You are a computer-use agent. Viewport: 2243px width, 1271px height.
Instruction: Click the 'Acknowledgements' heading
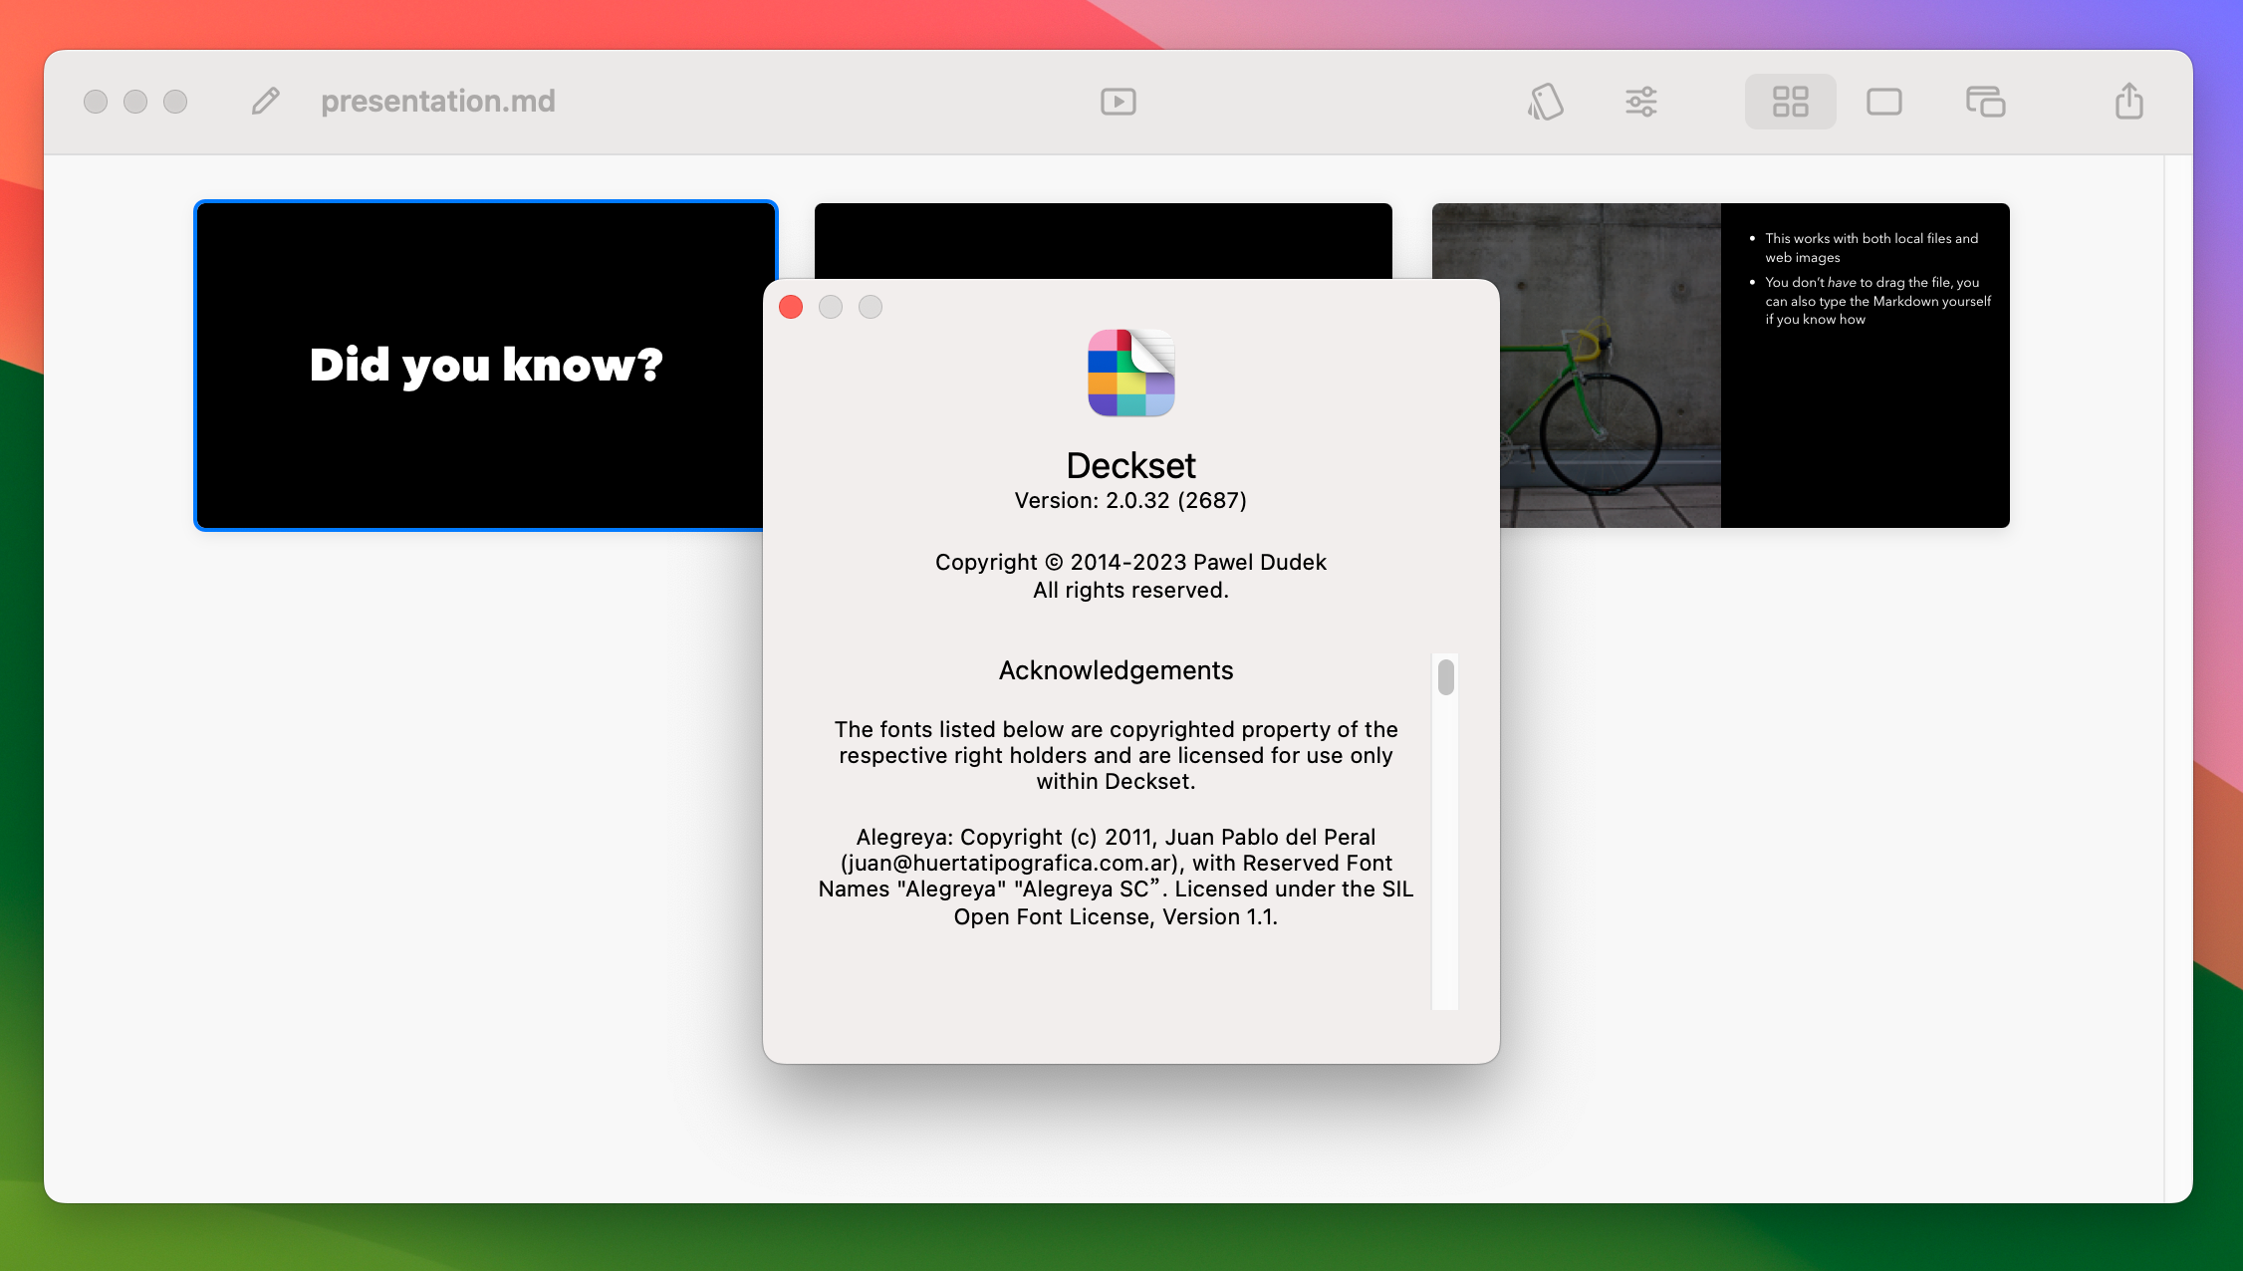(1116, 670)
